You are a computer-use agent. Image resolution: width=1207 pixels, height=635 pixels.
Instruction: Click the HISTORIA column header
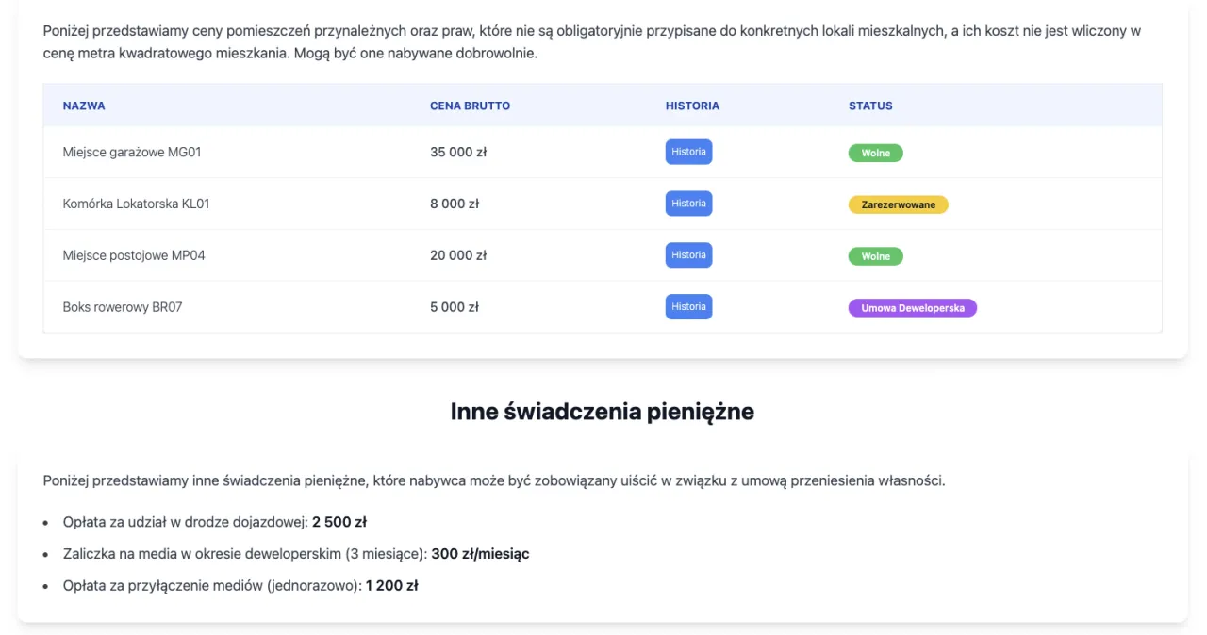[692, 106]
